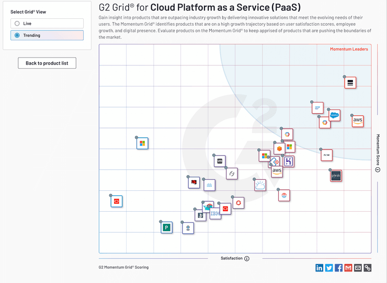Select the SAP product tile

click(317, 108)
